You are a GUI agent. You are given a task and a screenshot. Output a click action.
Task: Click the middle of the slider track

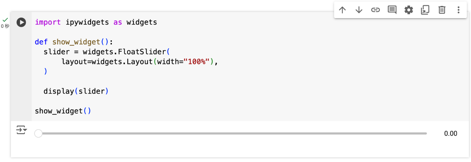[x=233, y=134]
